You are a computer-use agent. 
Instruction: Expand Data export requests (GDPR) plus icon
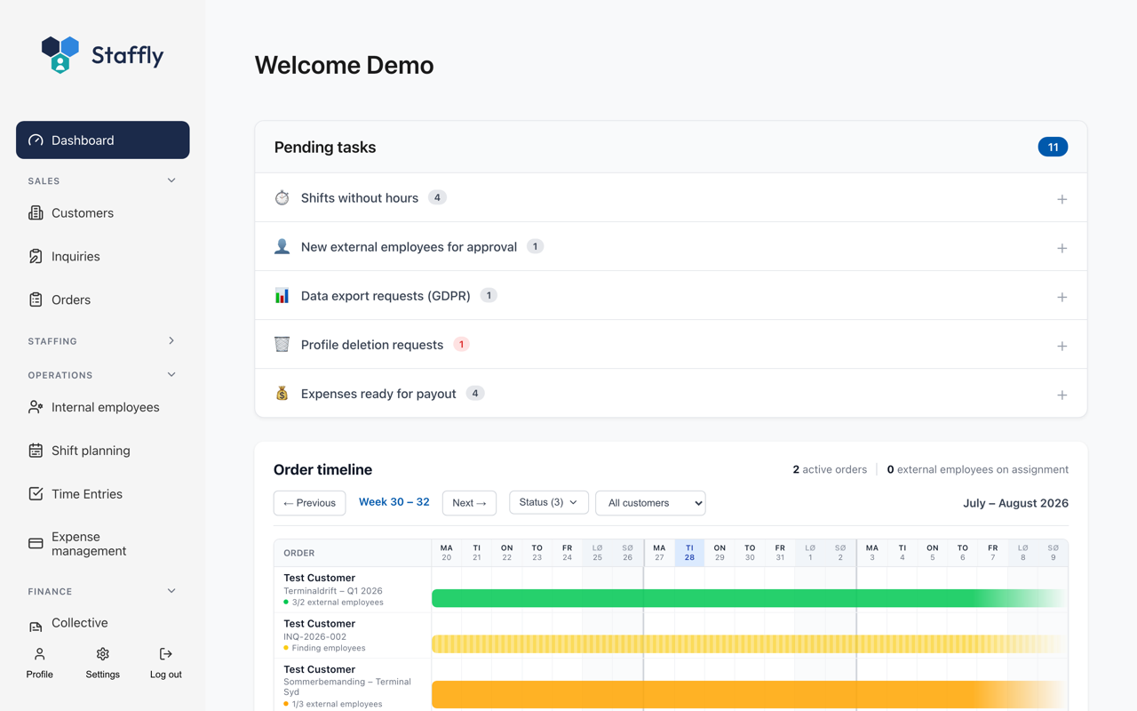click(x=1061, y=297)
